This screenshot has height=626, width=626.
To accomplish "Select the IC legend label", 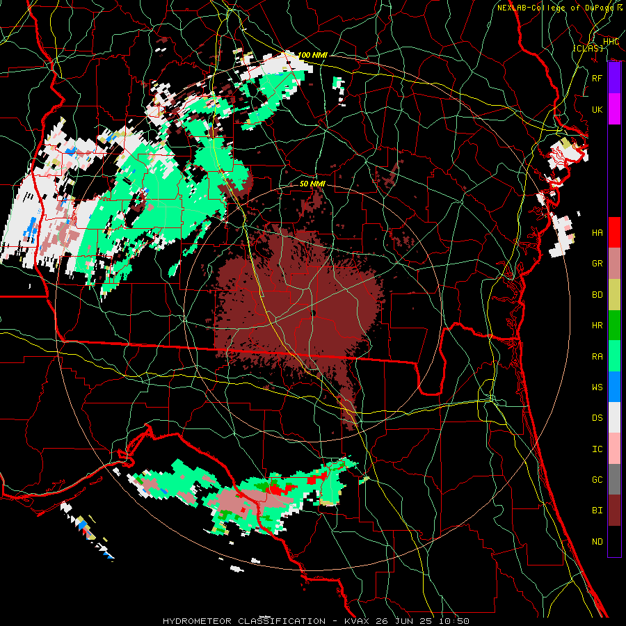I will (x=597, y=449).
